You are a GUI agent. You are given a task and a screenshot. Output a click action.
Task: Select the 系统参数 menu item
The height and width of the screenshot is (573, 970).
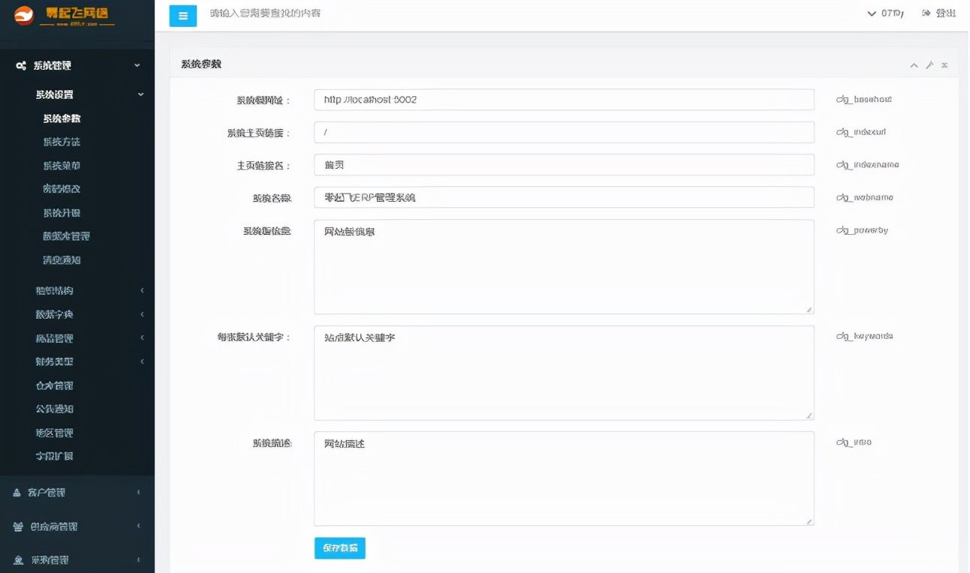62,118
